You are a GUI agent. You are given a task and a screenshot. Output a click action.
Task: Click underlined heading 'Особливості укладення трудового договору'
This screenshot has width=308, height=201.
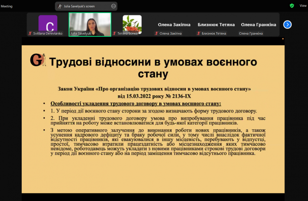click(x=136, y=103)
